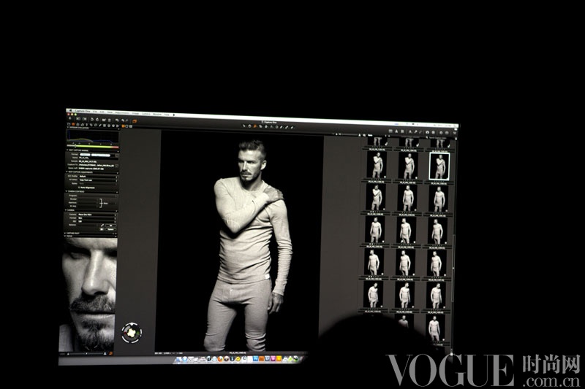Open Finder from the Dock

[178, 358]
